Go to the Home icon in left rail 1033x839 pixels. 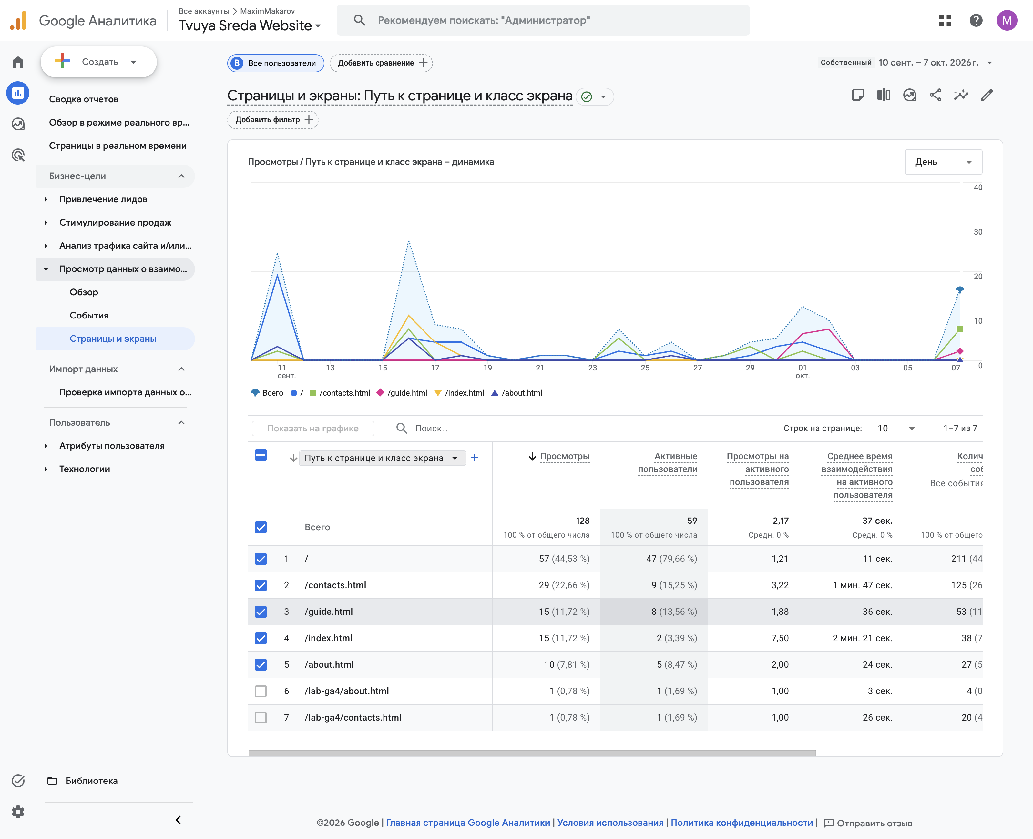(x=18, y=62)
